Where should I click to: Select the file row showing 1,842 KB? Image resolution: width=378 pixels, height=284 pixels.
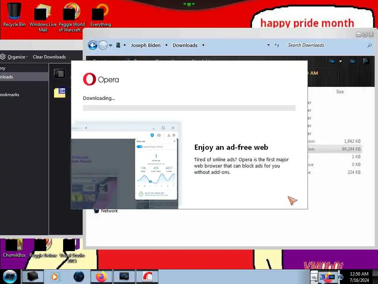334,141
